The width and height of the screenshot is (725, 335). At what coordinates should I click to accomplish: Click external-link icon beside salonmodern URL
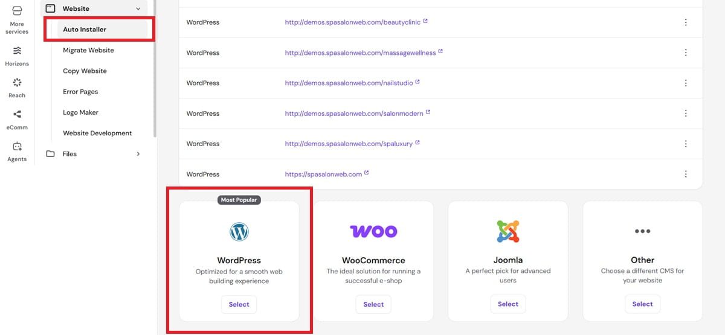point(428,112)
